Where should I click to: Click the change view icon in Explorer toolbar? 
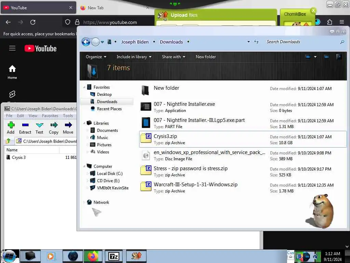point(308,57)
